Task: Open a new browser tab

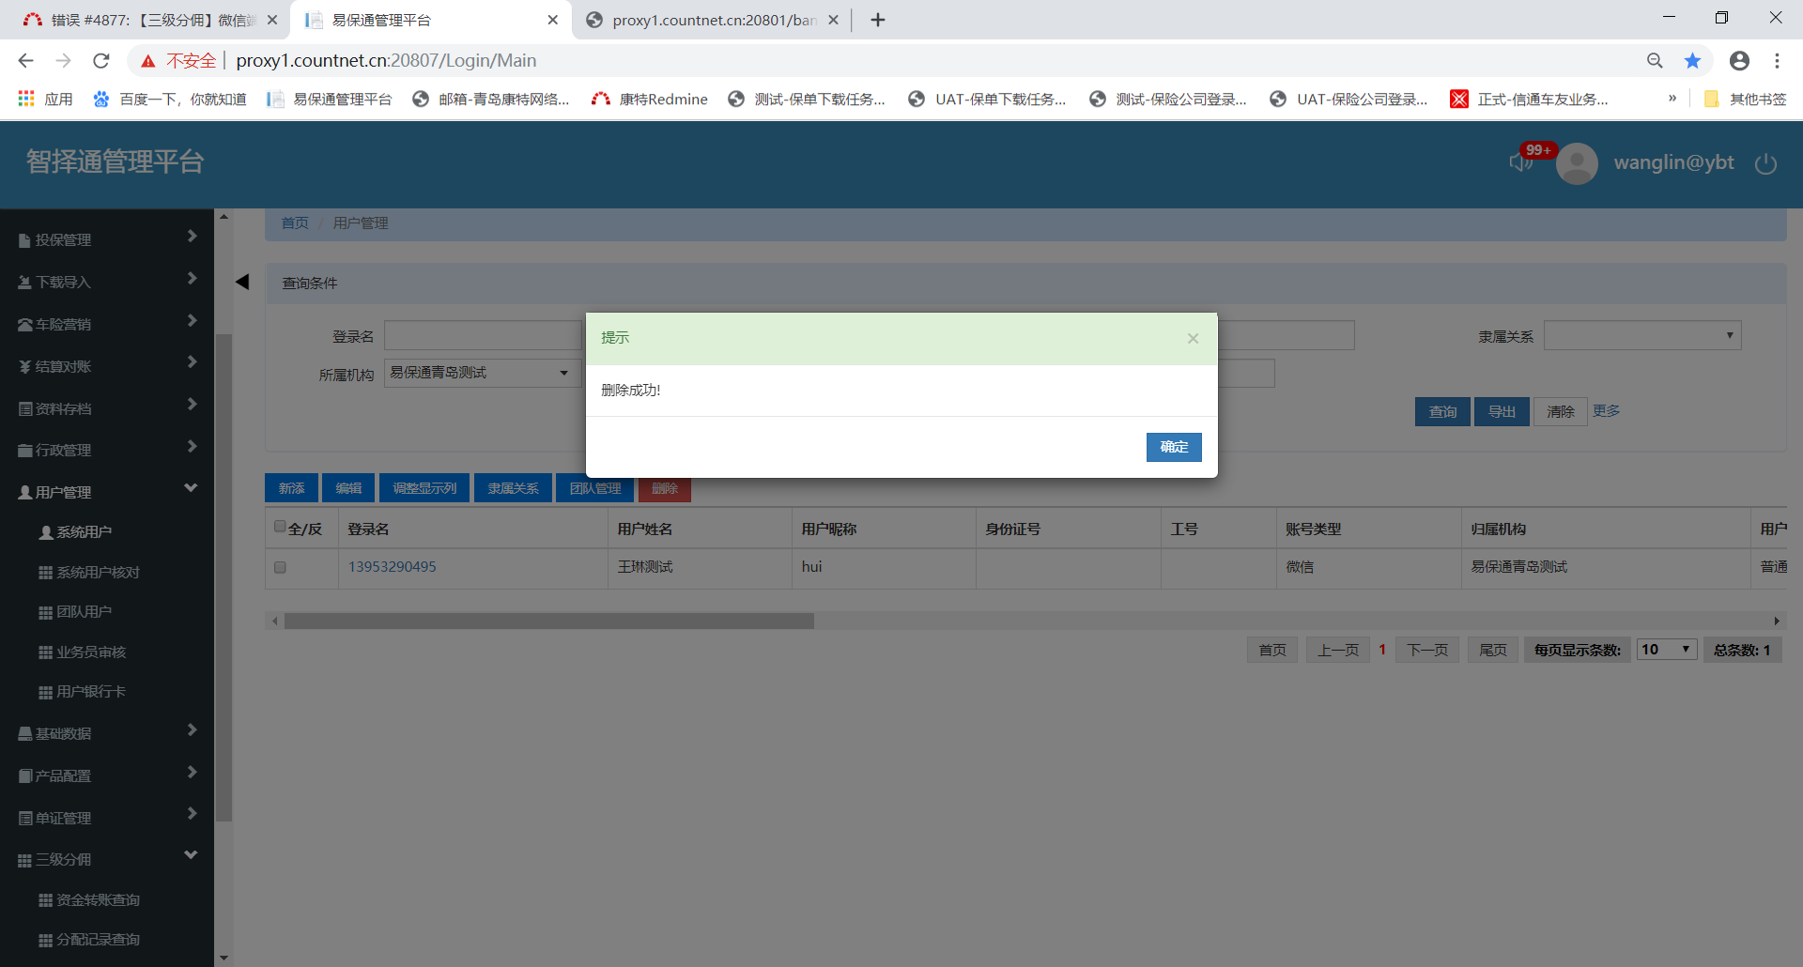Action: click(x=878, y=20)
